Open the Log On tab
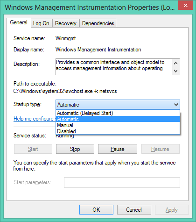 click(x=42, y=23)
